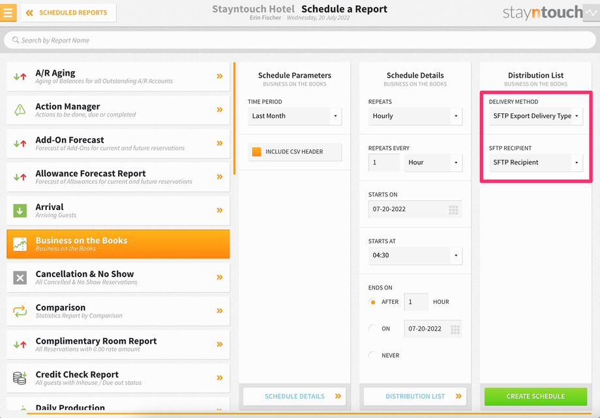The width and height of the screenshot is (600, 418).
Task: Open the Time Period dropdown
Action: [295, 116]
